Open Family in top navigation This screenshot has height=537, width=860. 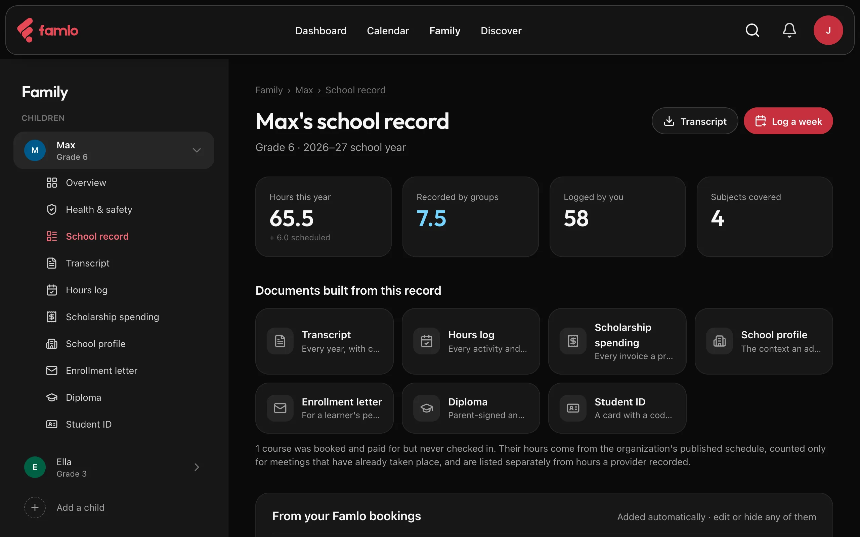444,31
